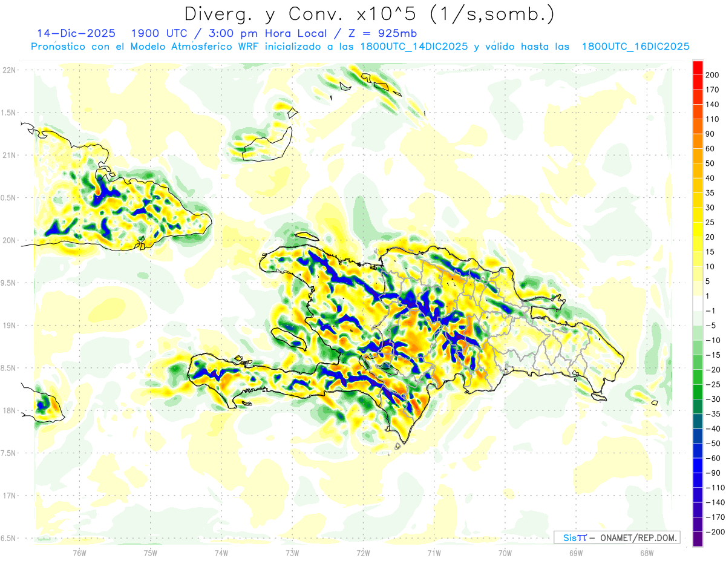Click the 'SisTT - ONAMET/REP.DOM.' label
The height and width of the screenshot is (561, 726).
point(616,537)
